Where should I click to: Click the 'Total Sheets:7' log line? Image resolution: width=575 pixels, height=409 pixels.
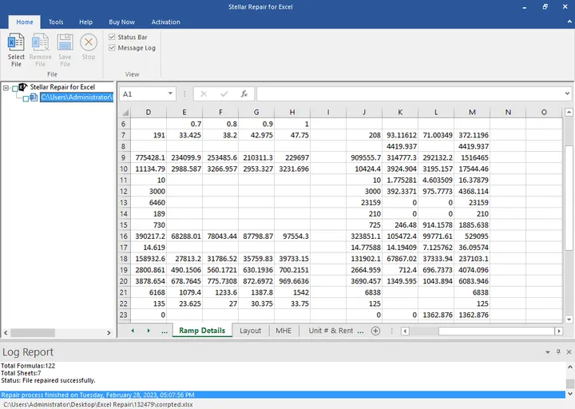click(21, 373)
